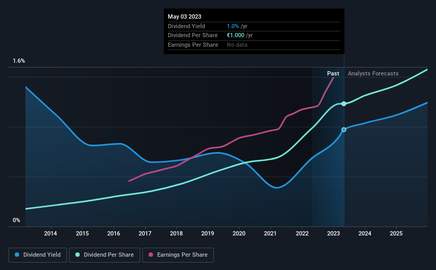This screenshot has height=270, width=436.
Task: Click the 2025 x-axis label
Action: coord(396,233)
